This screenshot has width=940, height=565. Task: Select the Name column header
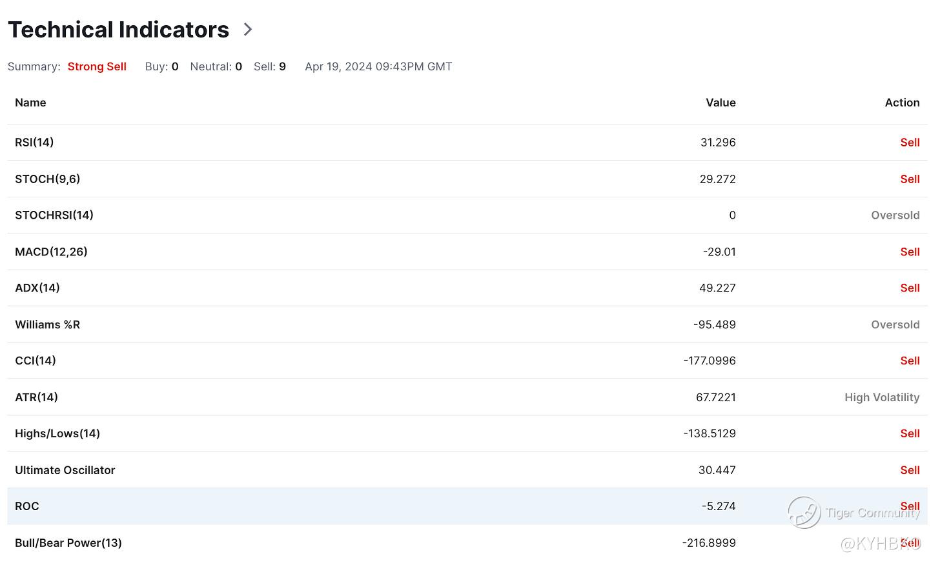30,103
